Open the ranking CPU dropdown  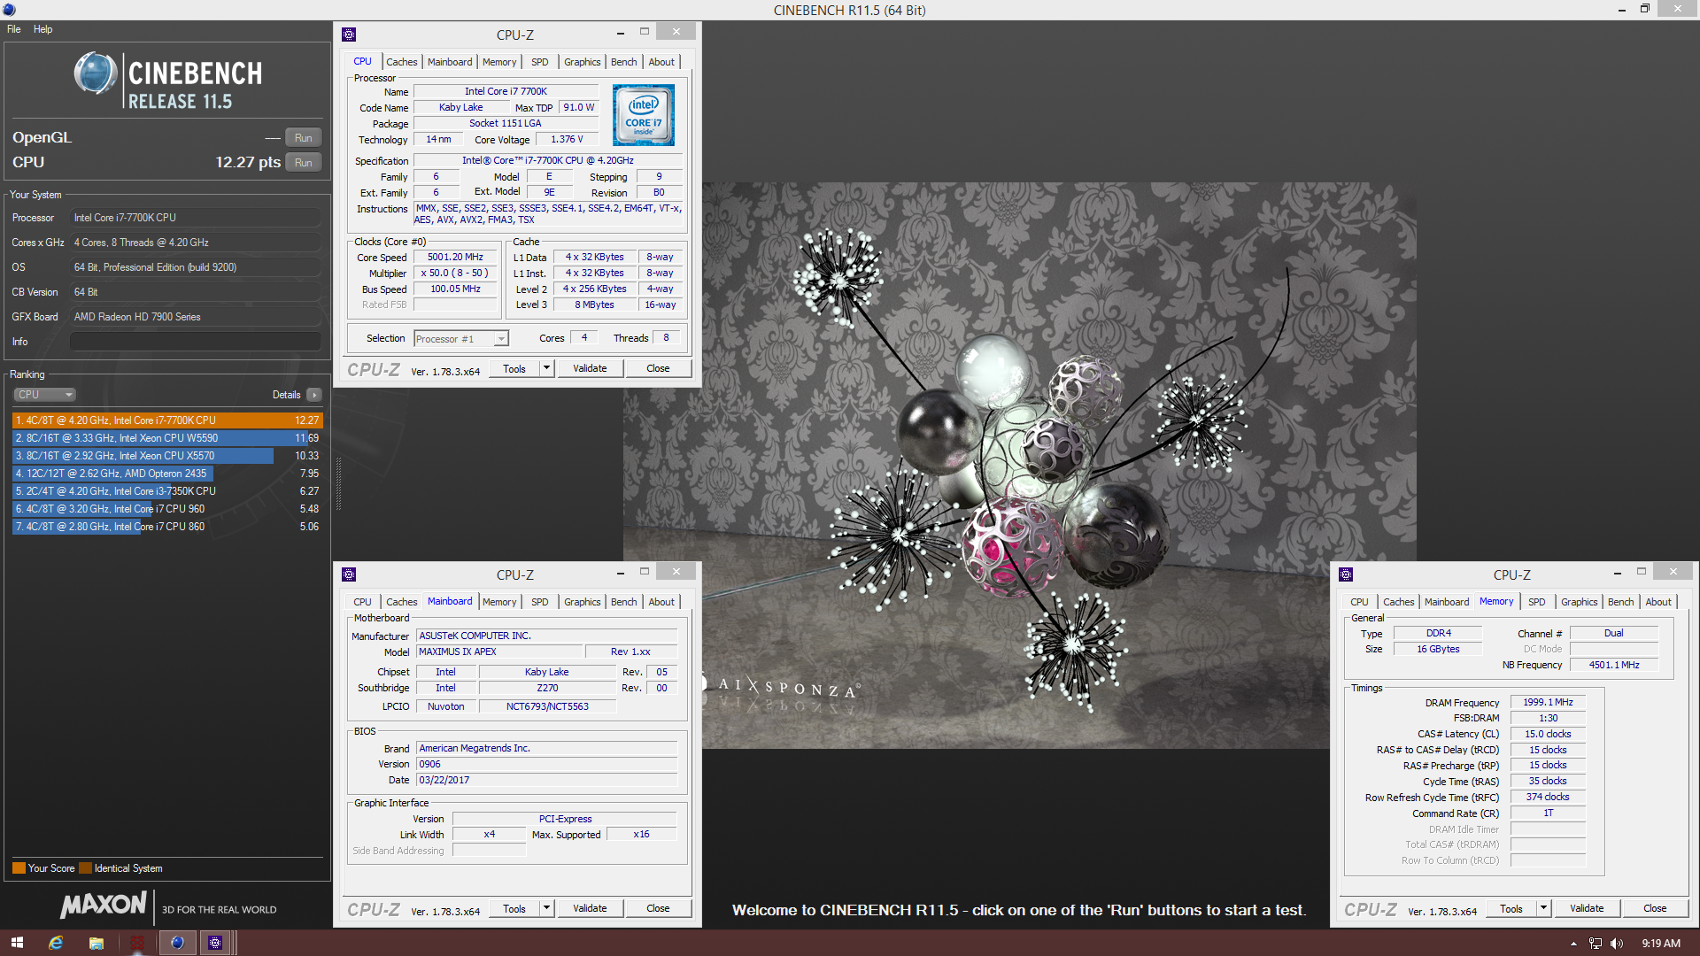44,395
